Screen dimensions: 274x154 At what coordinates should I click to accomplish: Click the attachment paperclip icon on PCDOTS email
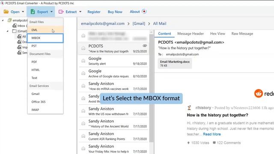145,46
